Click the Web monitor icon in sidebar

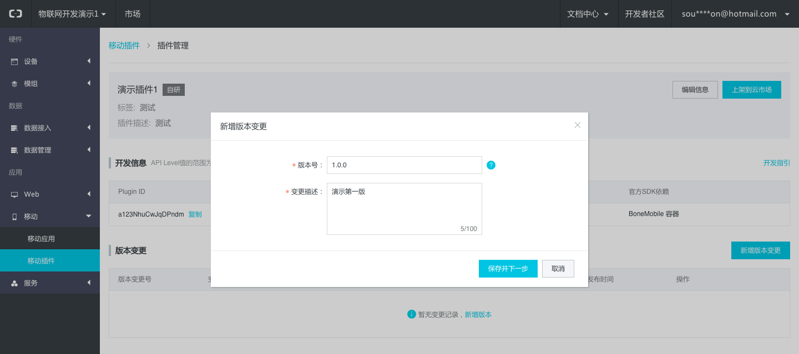tap(14, 194)
